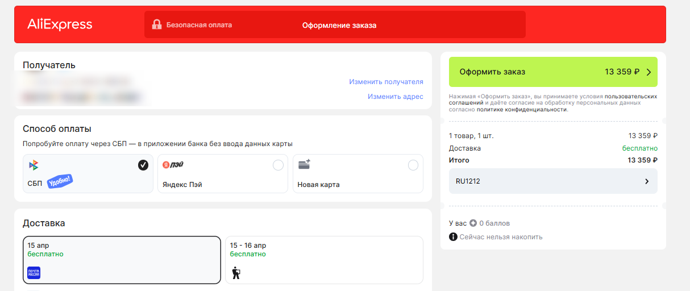Select the СБП payment radio button
Viewport: 690px width, 291px height.
143,165
